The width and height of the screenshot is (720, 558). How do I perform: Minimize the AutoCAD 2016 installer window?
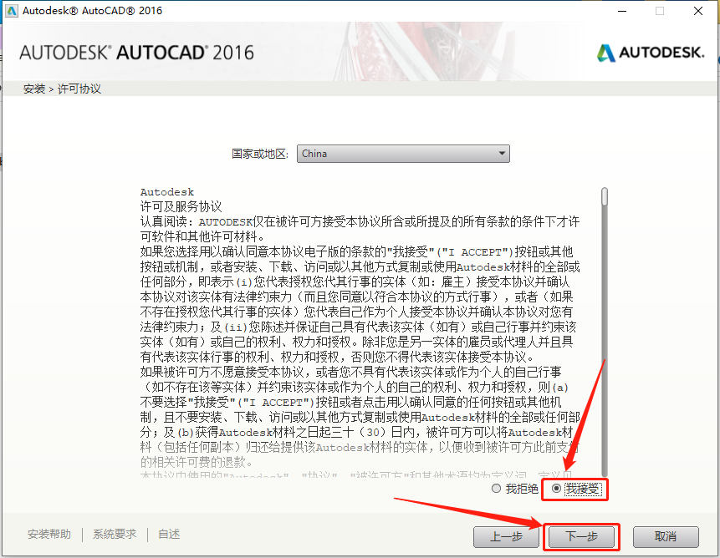click(x=621, y=11)
